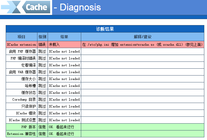The image size is (207, 140).
Task: Click the 'Extension 兼容性' row label
Action: [21, 134]
